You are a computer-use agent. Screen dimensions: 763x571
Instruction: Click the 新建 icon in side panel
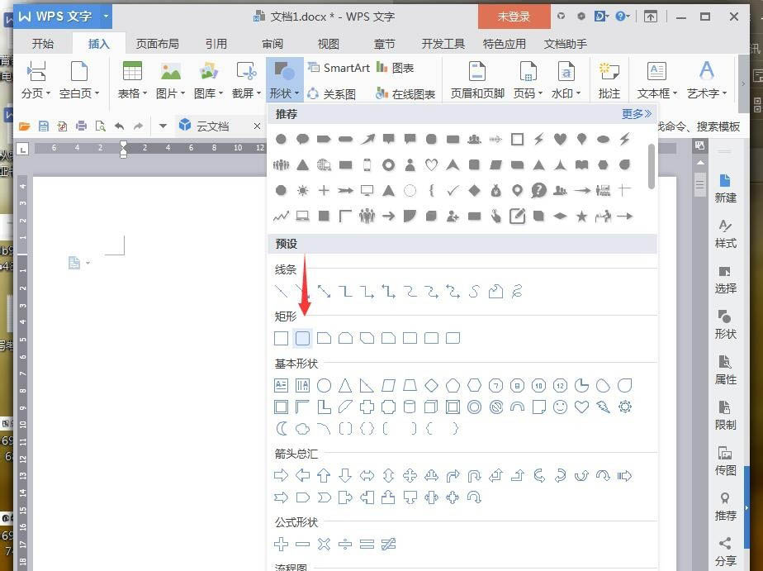pyautogui.click(x=725, y=188)
